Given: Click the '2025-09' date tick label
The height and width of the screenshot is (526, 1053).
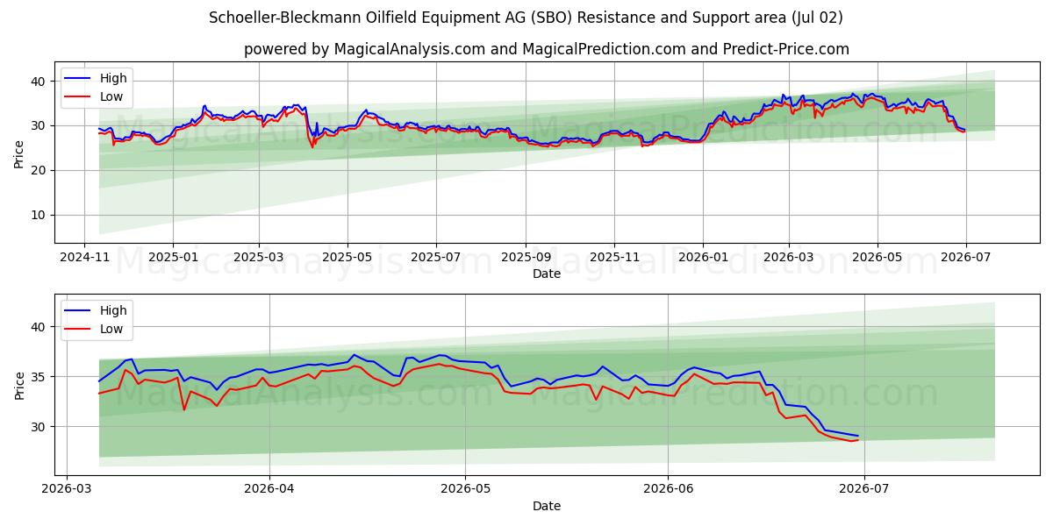Looking at the screenshot, I should [x=526, y=258].
